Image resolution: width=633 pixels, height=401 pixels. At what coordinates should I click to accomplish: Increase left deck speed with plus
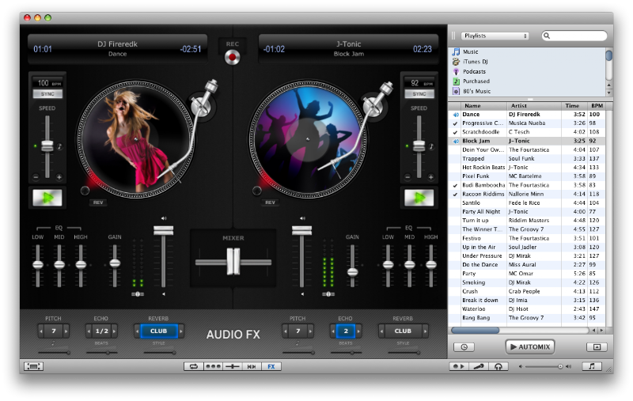point(59,177)
